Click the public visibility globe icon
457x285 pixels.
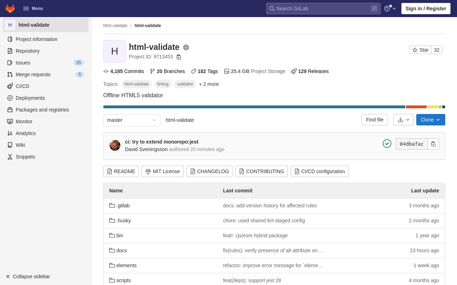pos(186,47)
